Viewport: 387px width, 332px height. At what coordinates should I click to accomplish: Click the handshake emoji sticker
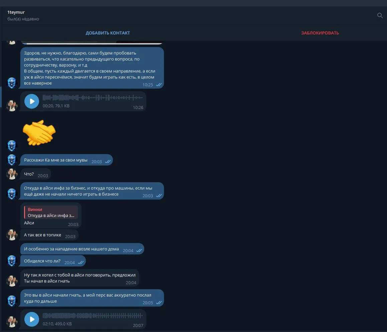pos(39,133)
